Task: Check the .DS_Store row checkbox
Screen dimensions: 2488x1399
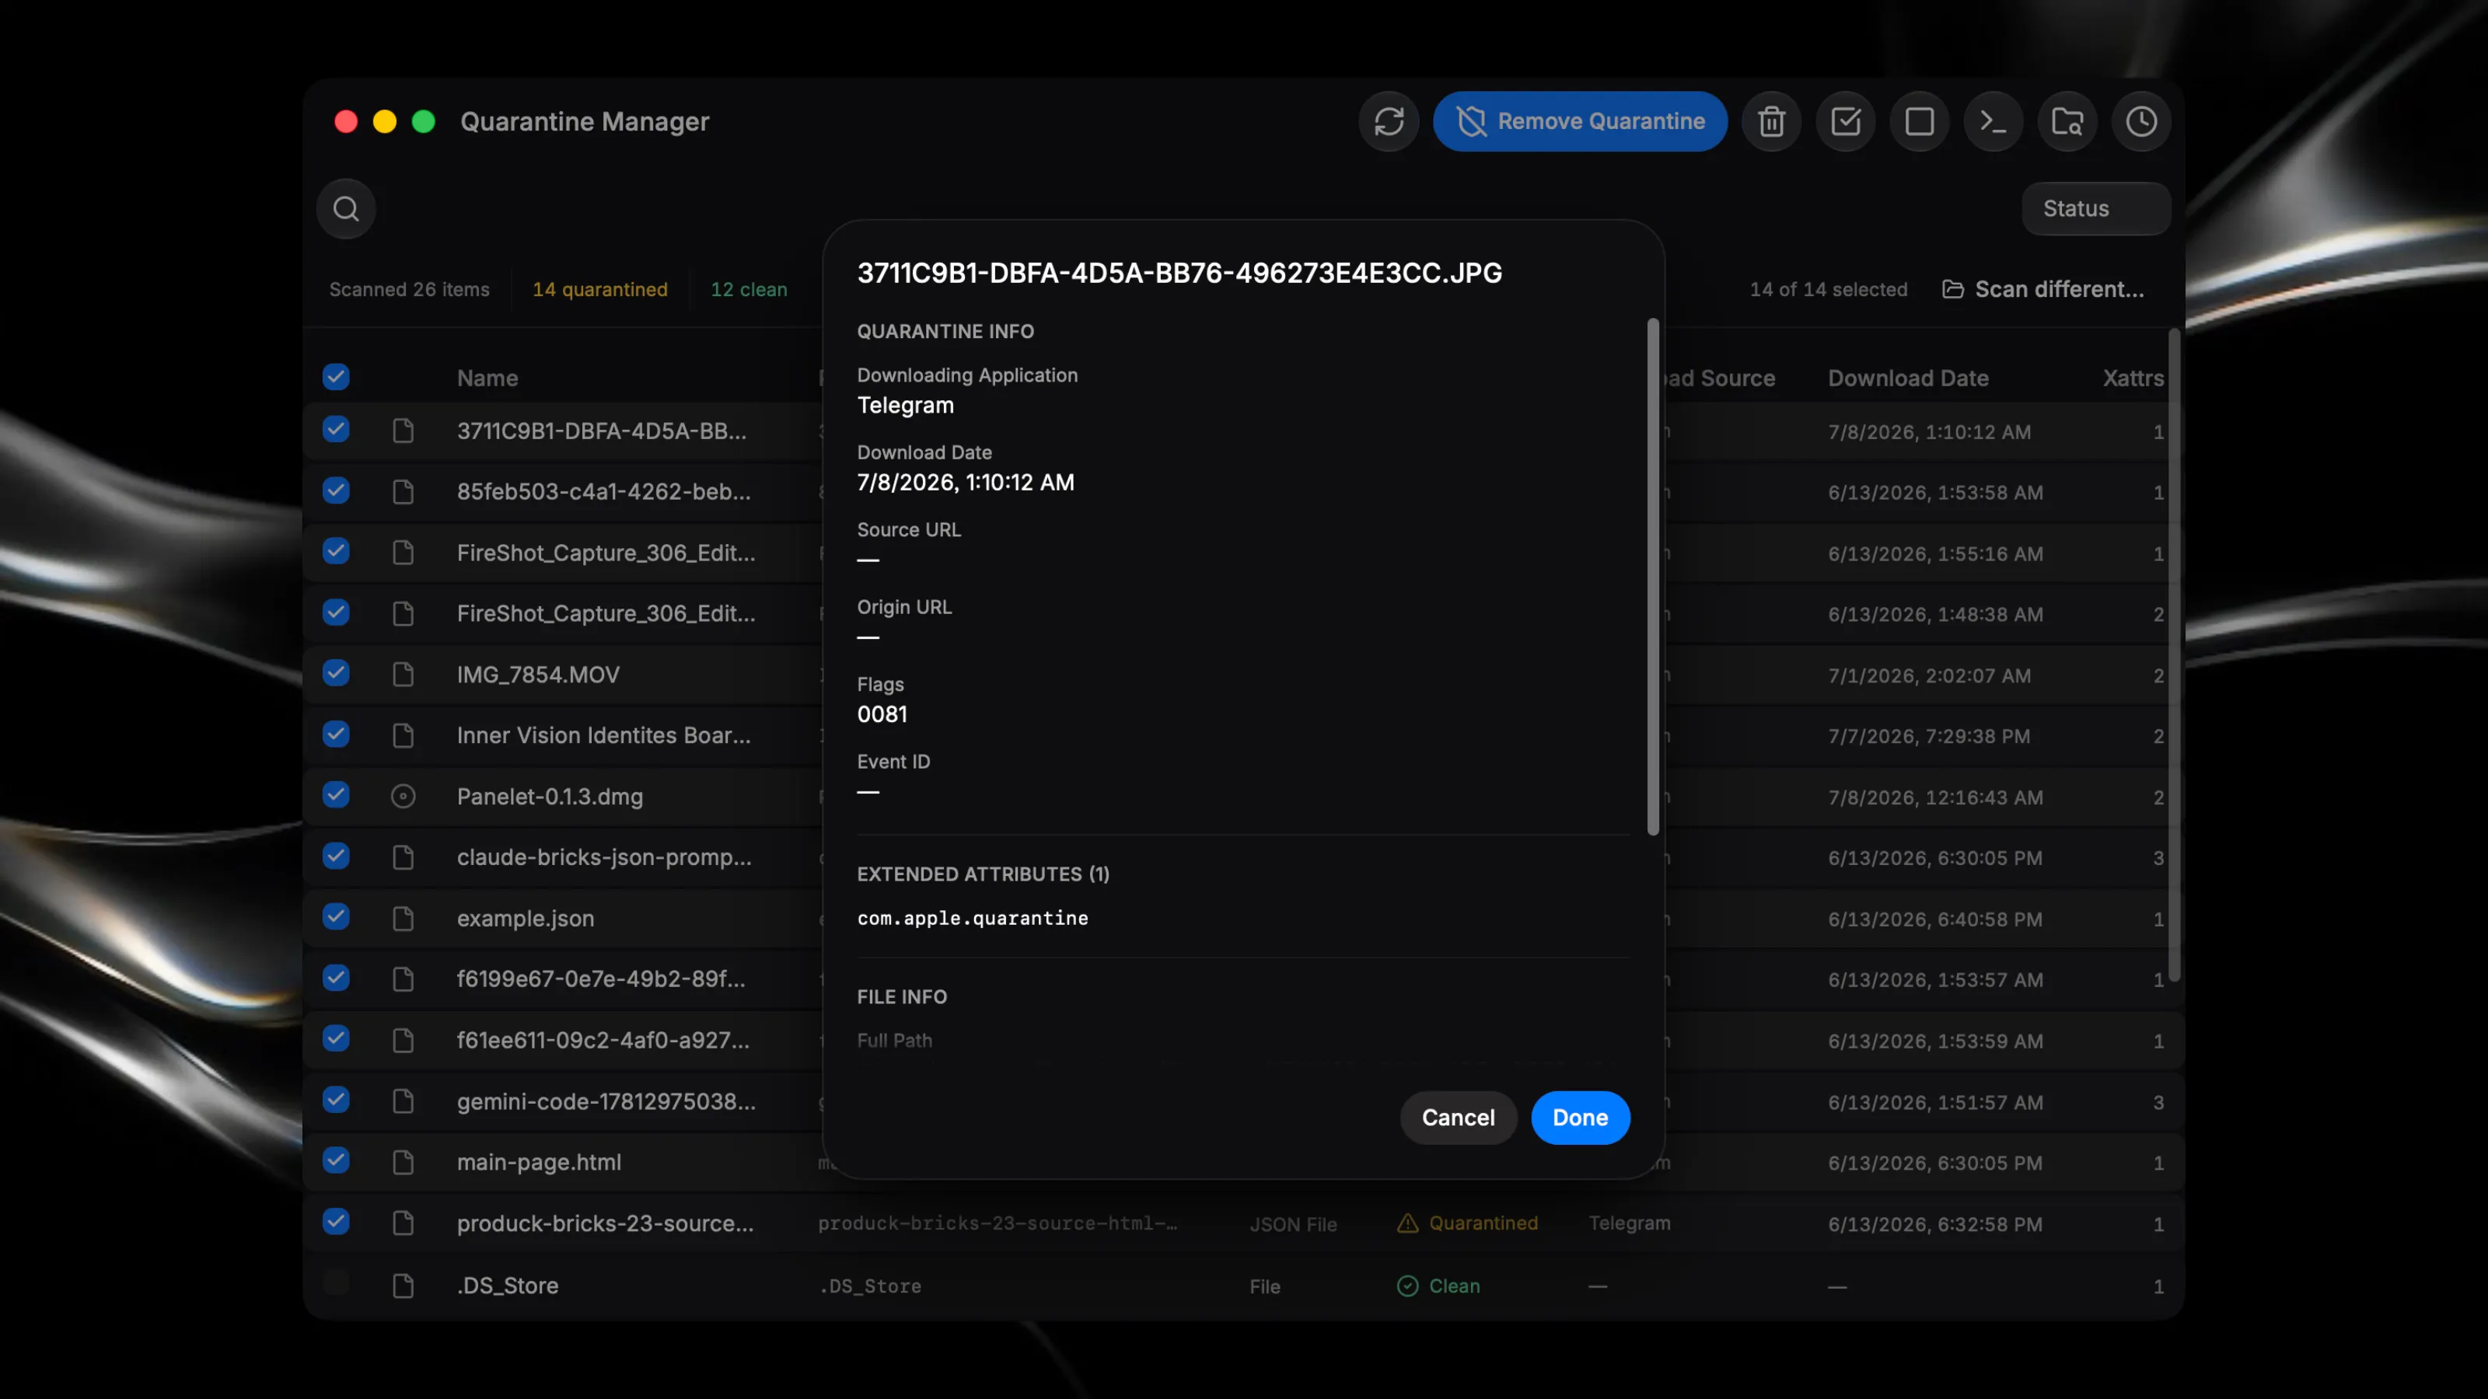Action: click(x=336, y=1283)
